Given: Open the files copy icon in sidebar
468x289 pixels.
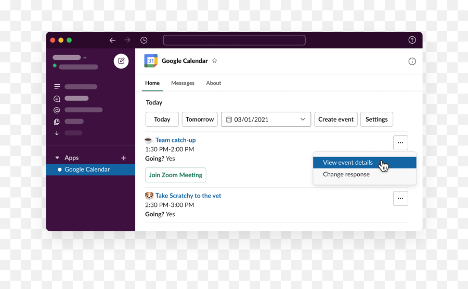Looking at the screenshot, I should [57, 122].
